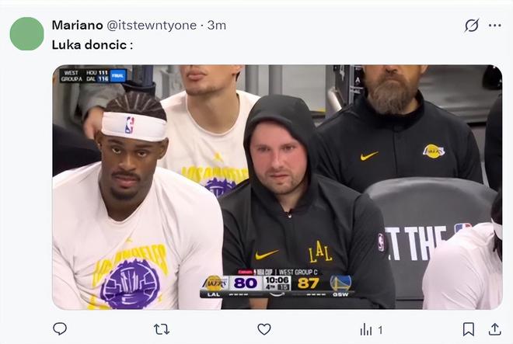The width and height of the screenshot is (513, 344).
Task: Open the @itstewntyone handle link
Action: click(152, 25)
